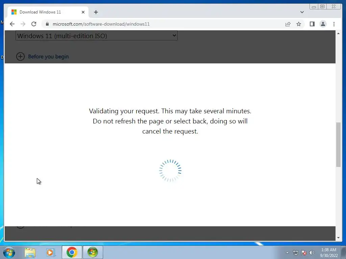Screen dimensions: 346x259
Task: Open the side panel icon
Action: point(312,24)
